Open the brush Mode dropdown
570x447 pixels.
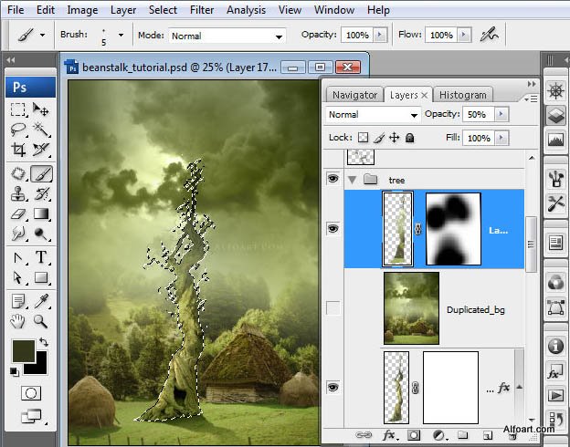point(227,36)
